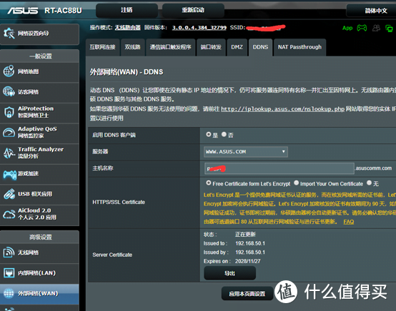Open the WWW.ASUS.COM server dropdown

tap(245, 152)
